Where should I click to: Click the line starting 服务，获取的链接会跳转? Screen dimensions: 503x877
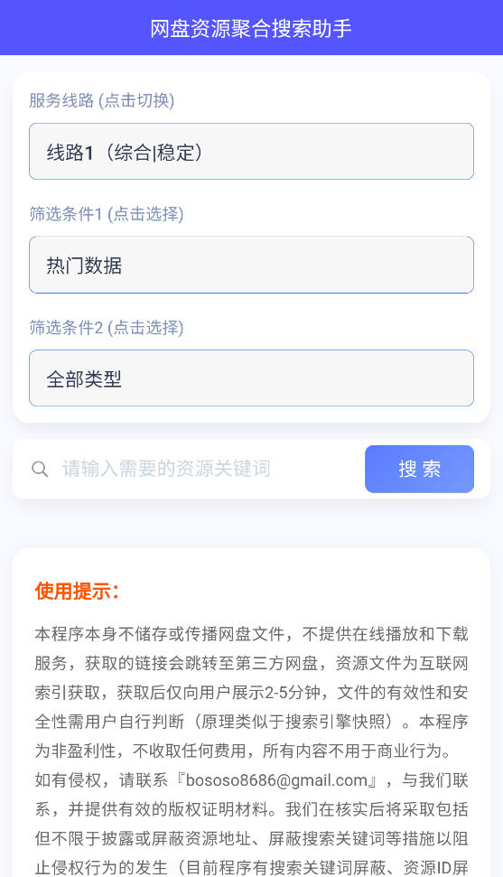click(x=251, y=663)
